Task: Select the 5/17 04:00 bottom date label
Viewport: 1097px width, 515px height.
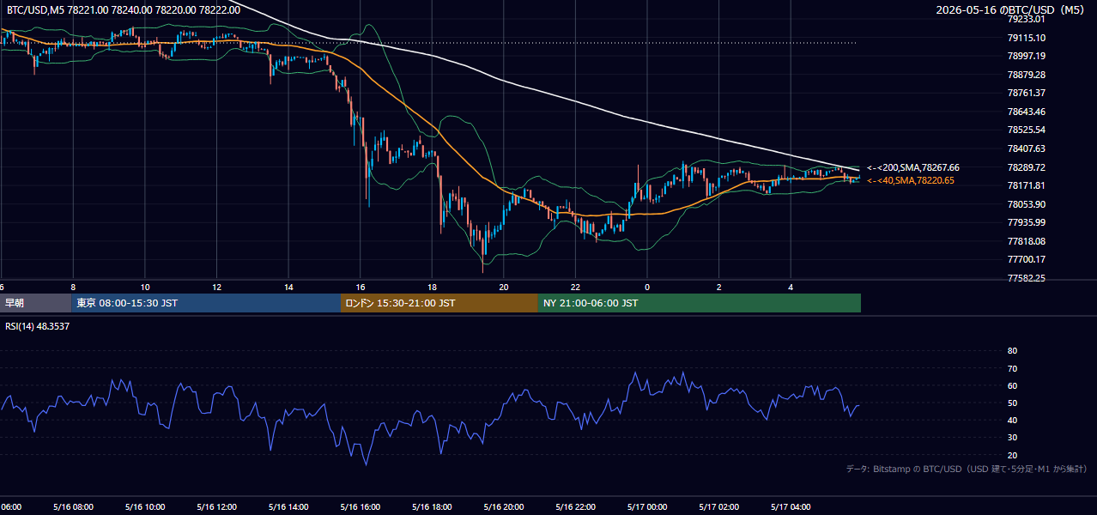Action: pyautogui.click(x=791, y=506)
